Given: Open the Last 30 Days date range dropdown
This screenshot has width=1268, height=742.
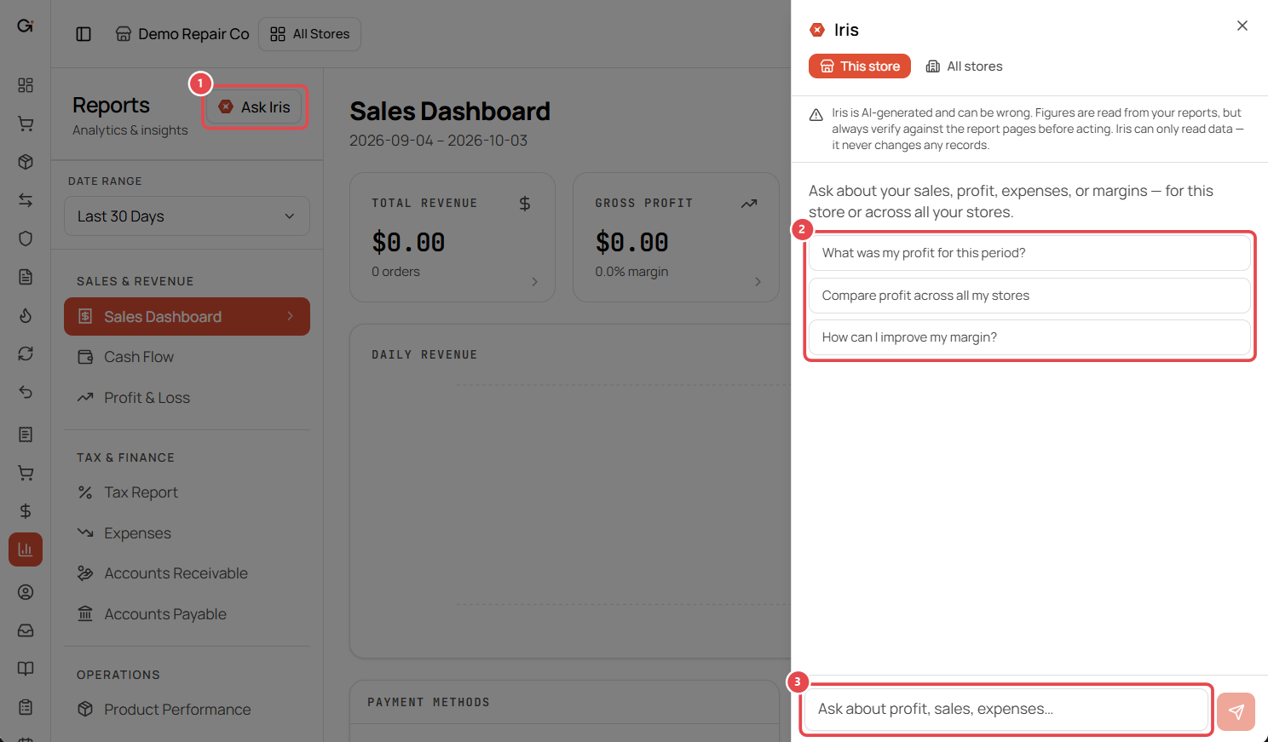Looking at the screenshot, I should 187,216.
